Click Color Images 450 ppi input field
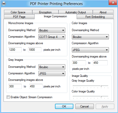The image size is (118, 113). 100,63
